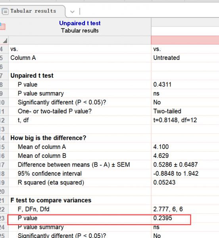Select the 'Tabular results' subtitle text

coord(80,31)
